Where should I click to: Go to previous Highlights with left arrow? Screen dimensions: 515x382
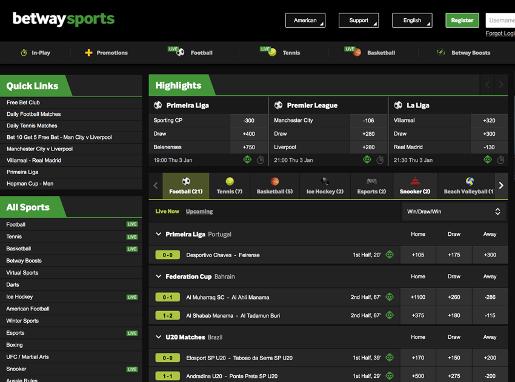point(487,85)
